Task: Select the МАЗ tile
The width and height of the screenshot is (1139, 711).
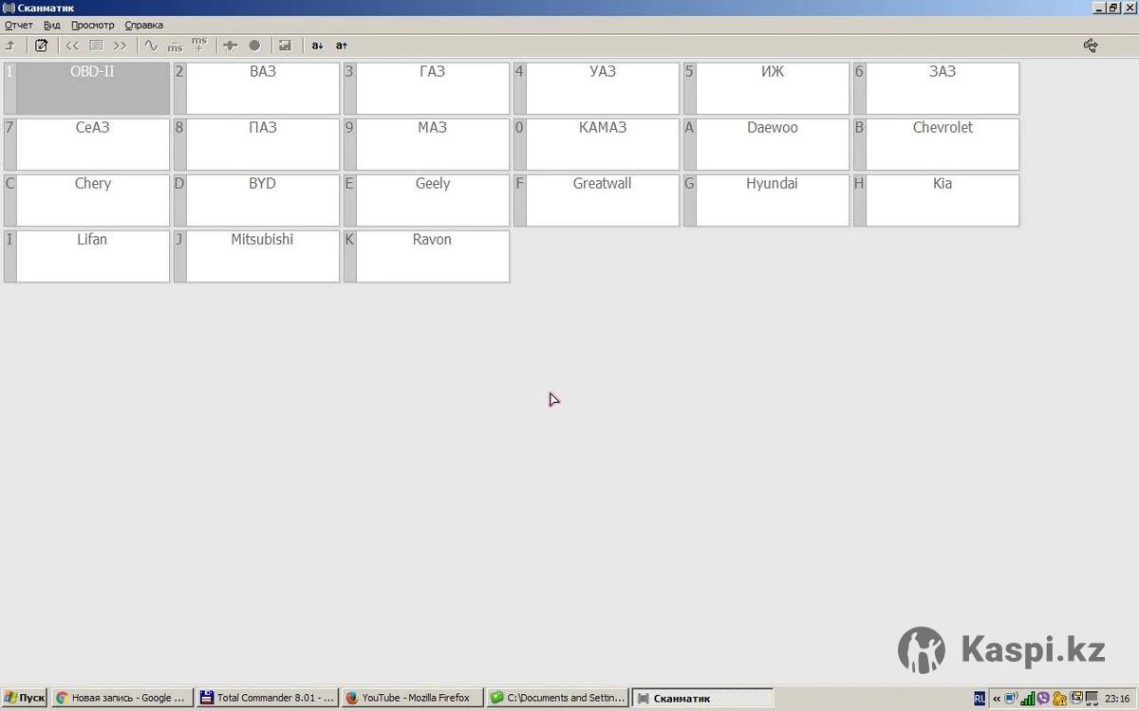Action: point(426,144)
